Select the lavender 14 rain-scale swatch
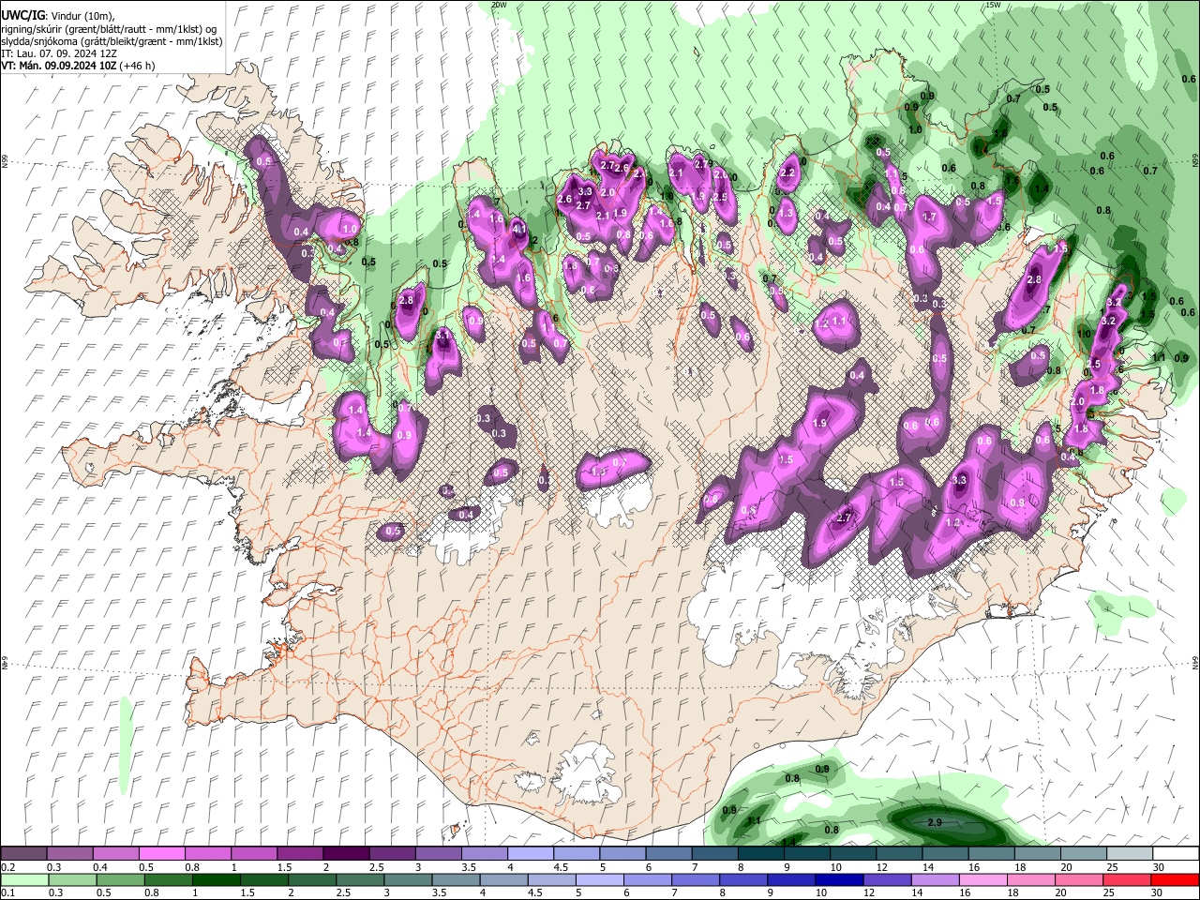The height and width of the screenshot is (900, 1200). [x=936, y=879]
